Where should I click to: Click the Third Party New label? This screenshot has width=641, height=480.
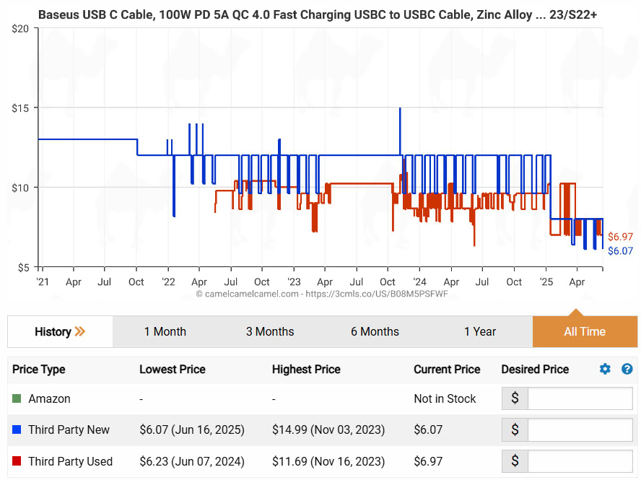click(x=69, y=430)
